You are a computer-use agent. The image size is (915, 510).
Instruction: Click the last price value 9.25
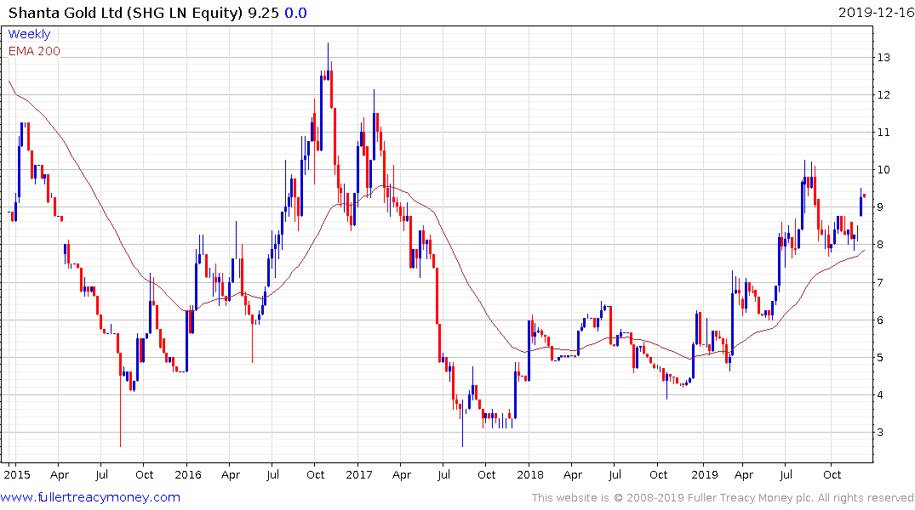[x=263, y=13]
